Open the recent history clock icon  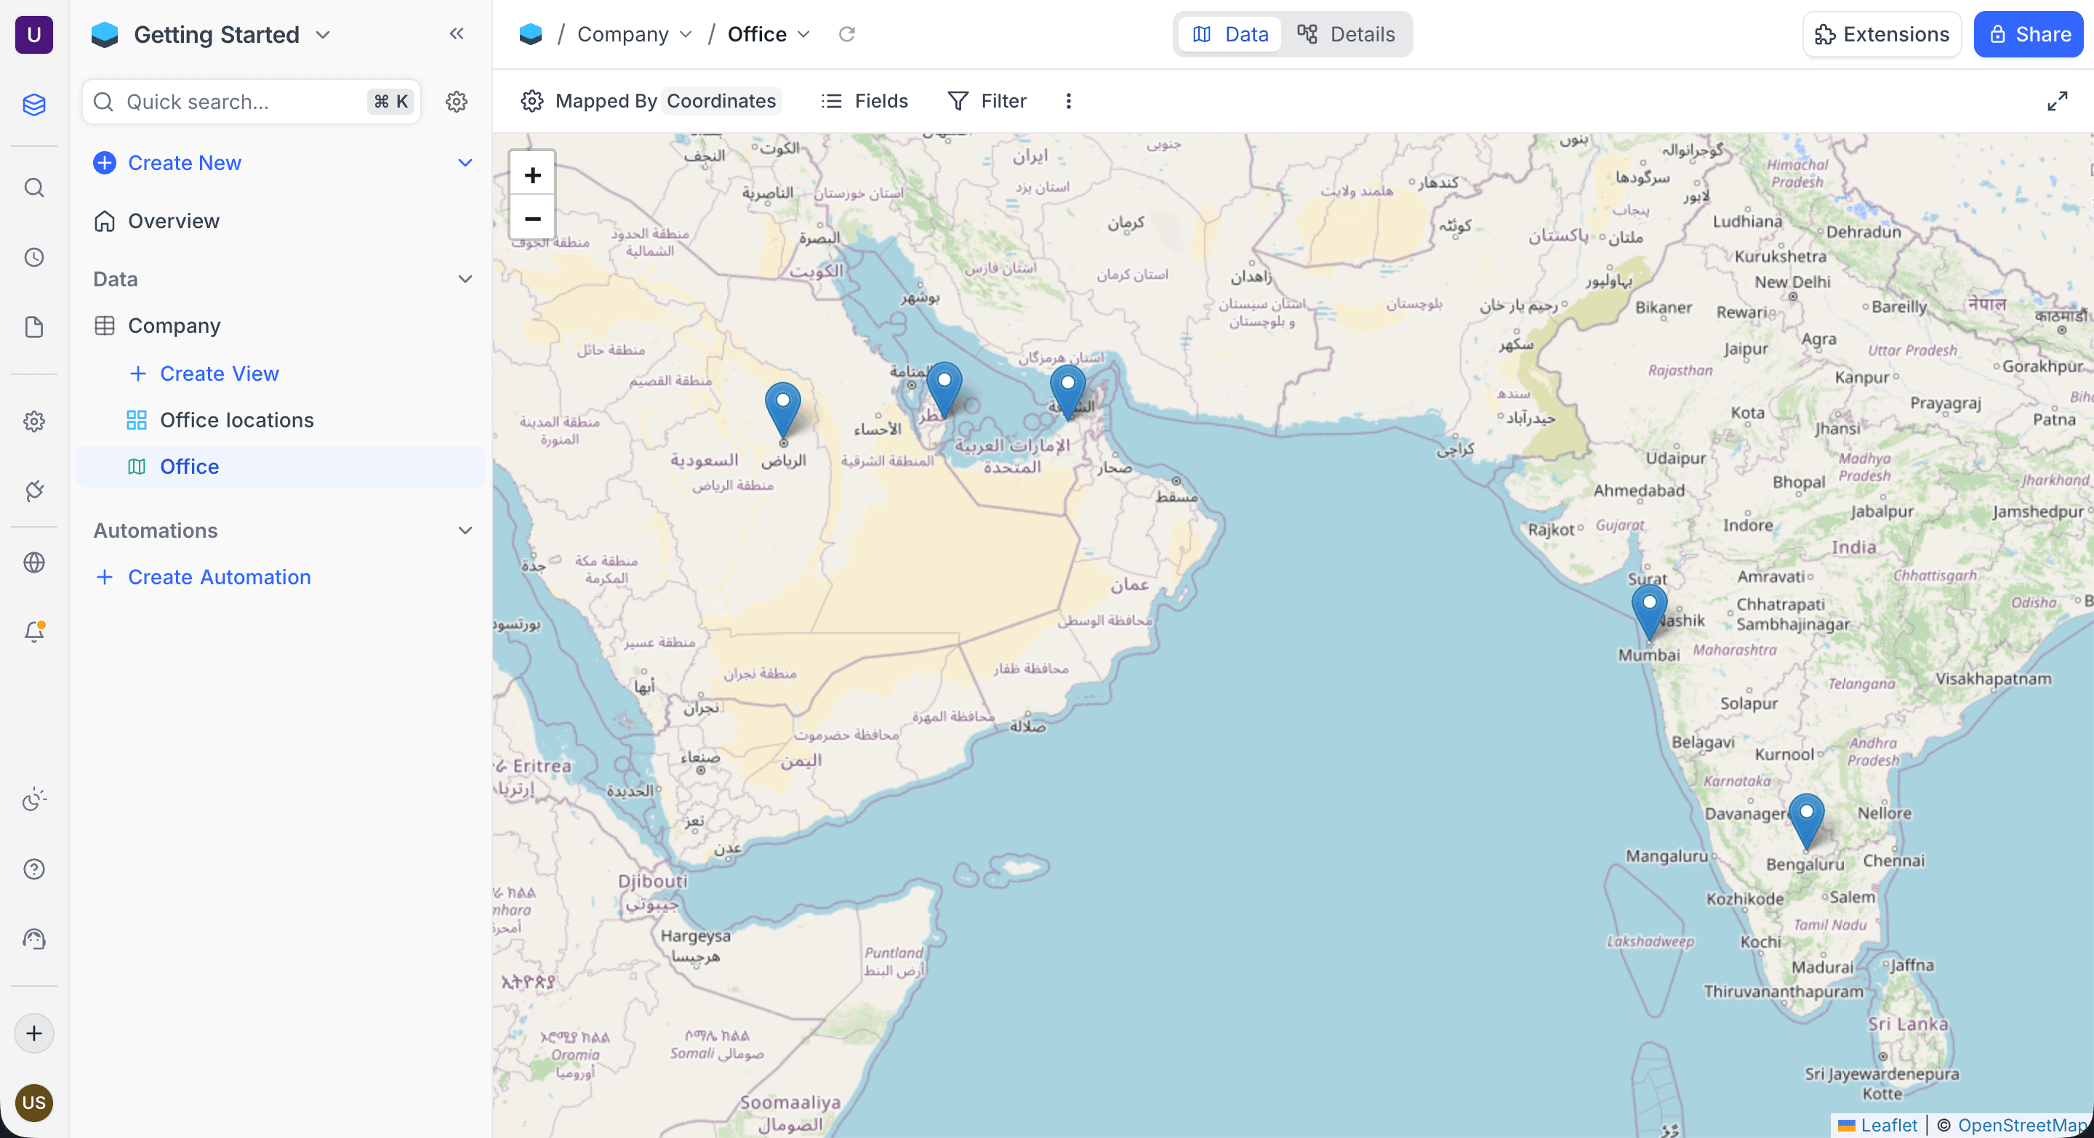(34, 257)
